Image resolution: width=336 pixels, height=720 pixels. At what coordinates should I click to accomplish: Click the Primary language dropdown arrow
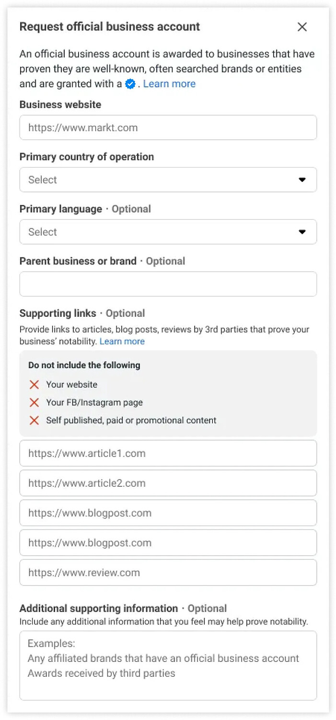[x=302, y=232]
